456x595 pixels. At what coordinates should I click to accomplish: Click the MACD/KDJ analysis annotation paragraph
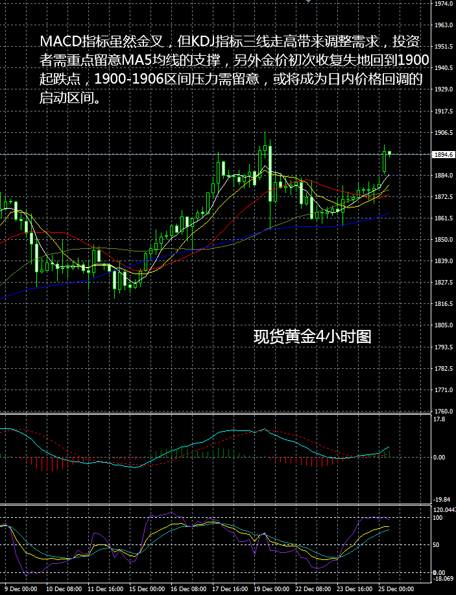(234, 69)
